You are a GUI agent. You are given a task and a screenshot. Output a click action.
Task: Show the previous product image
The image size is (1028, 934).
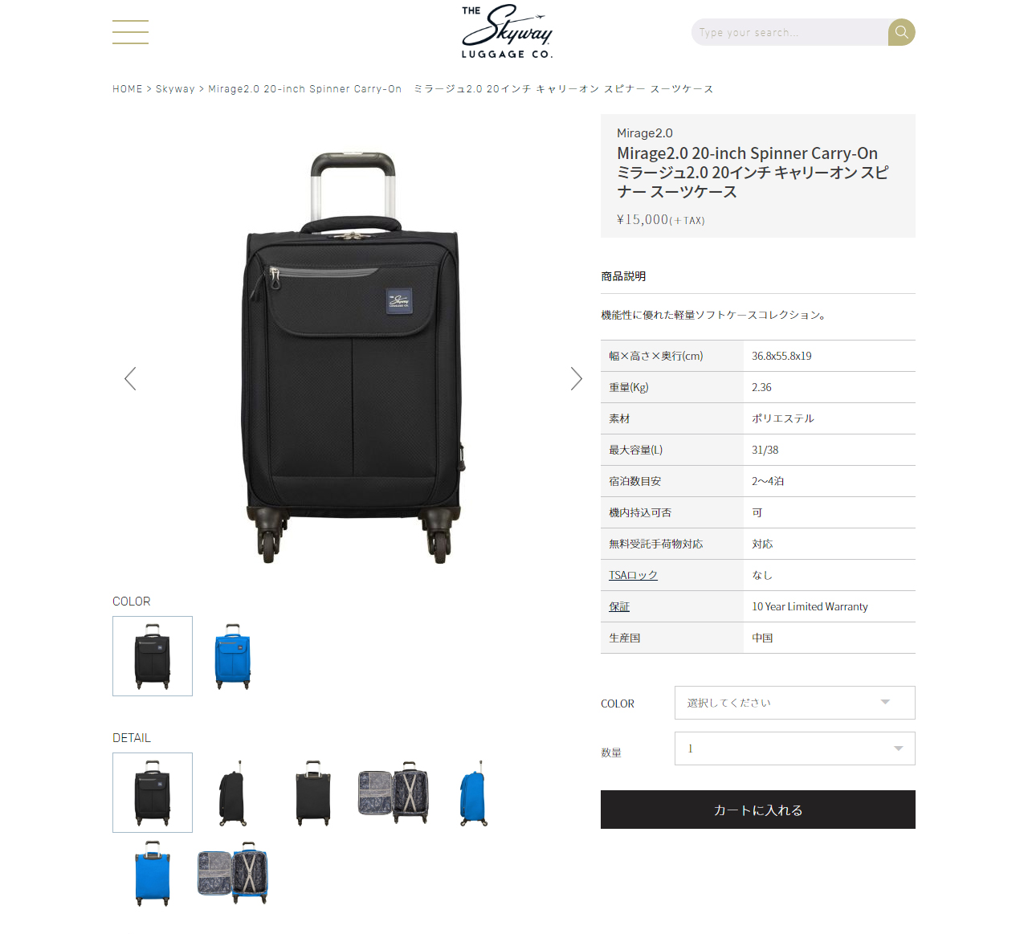(x=130, y=379)
